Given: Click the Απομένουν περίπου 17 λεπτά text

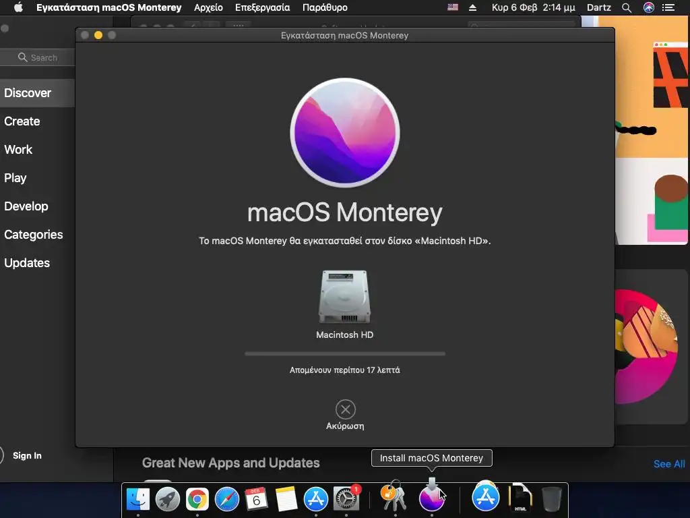Looking at the screenshot, I should point(345,370).
